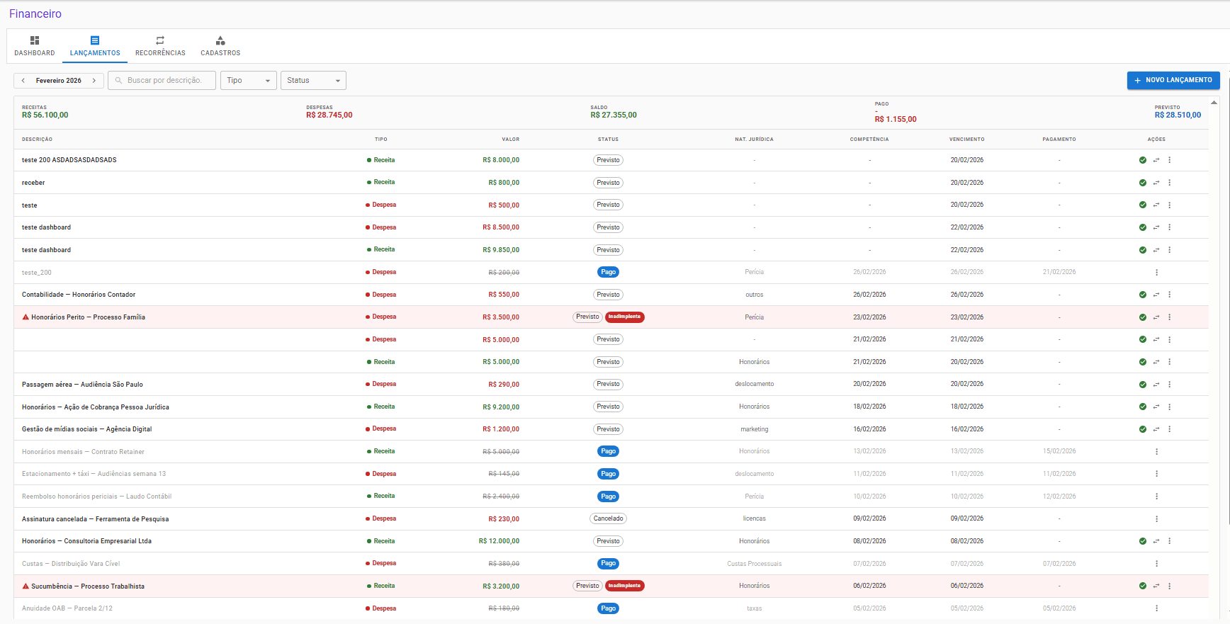Open three-dot menu for 'Honorários mensais – Contrato Retainer'
Image resolution: width=1230 pixels, height=624 pixels.
click(1157, 452)
